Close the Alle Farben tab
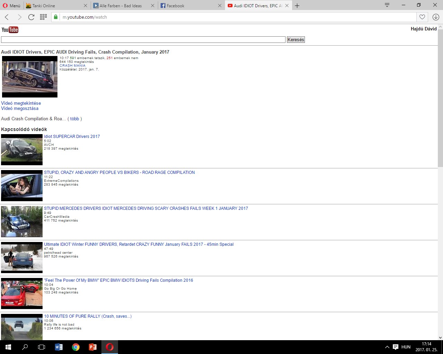This screenshot has width=443, height=354. click(x=153, y=6)
